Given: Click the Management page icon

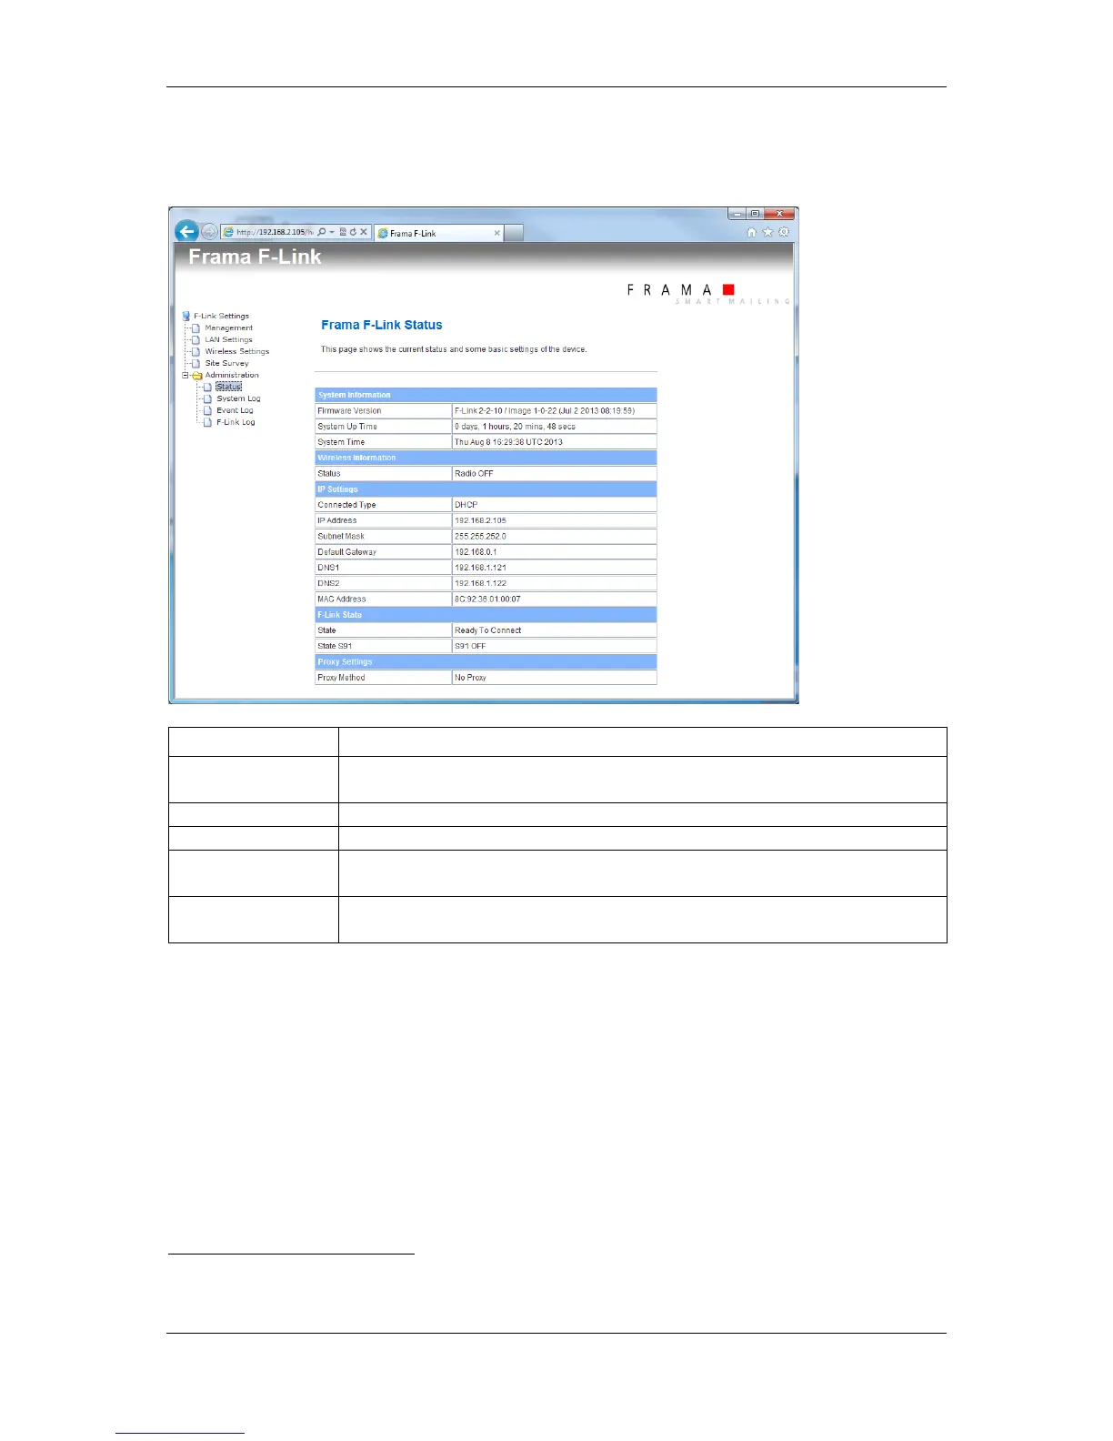Looking at the screenshot, I should 196,327.
